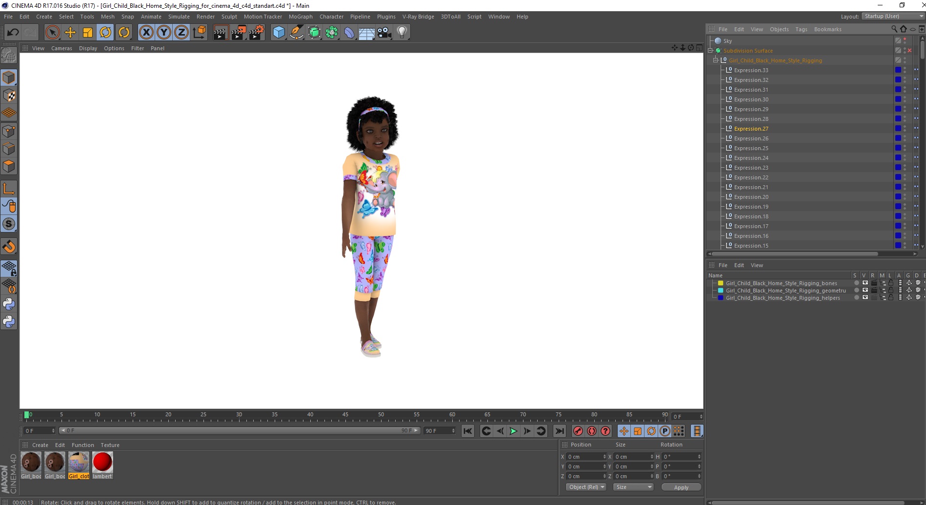Collapse Girl_Child_Black_Home_Style_Rigging hierarchy

click(716, 60)
